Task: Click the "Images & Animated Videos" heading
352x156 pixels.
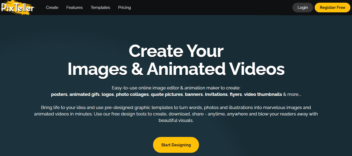Action: pos(176,69)
